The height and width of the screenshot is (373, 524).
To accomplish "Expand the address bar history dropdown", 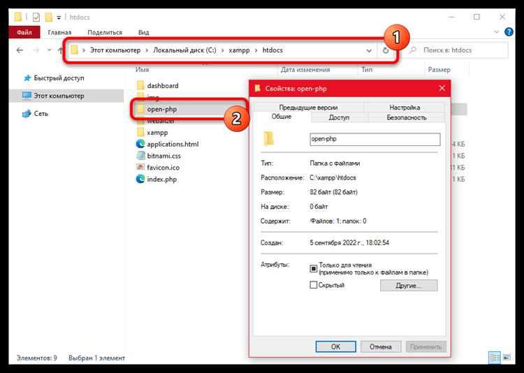I will point(369,50).
